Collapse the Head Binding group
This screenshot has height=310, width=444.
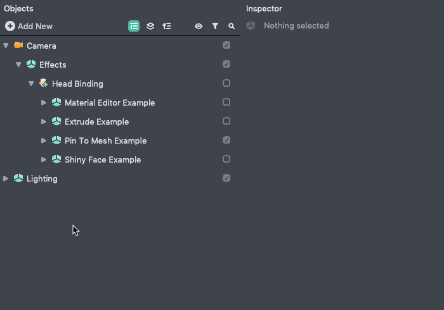pos(31,84)
